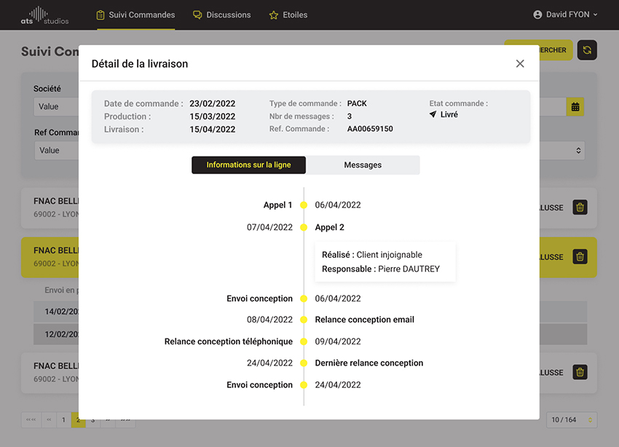Click the Relance conception email label
Screen dimensions: 619x447
click(364, 320)
